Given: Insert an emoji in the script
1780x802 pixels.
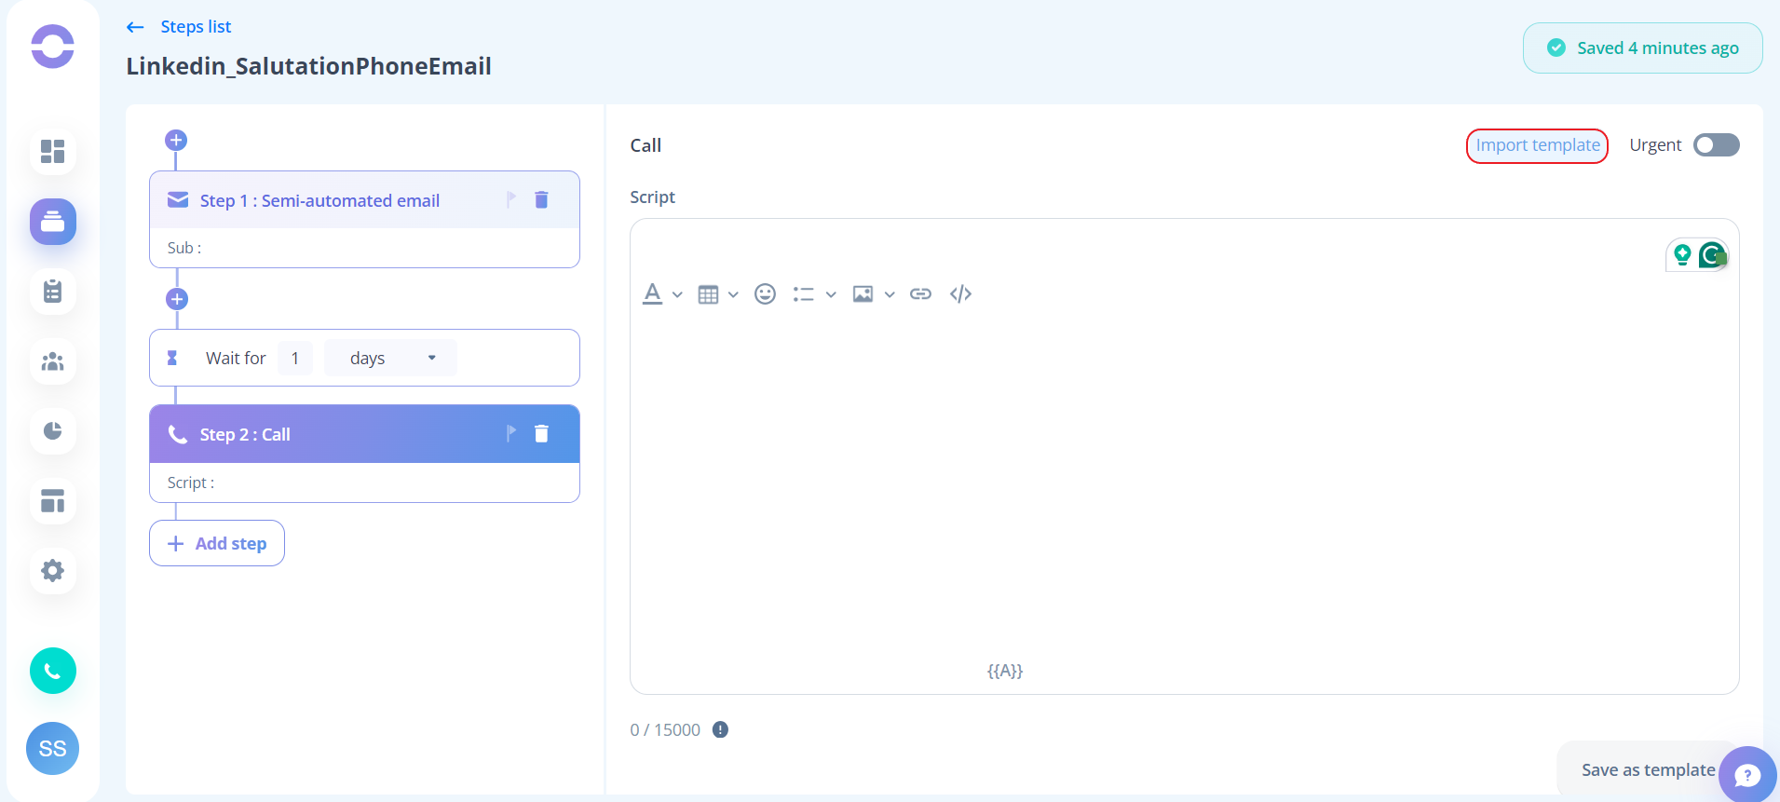Looking at the screenshot, I should click(x=765, y=294).
